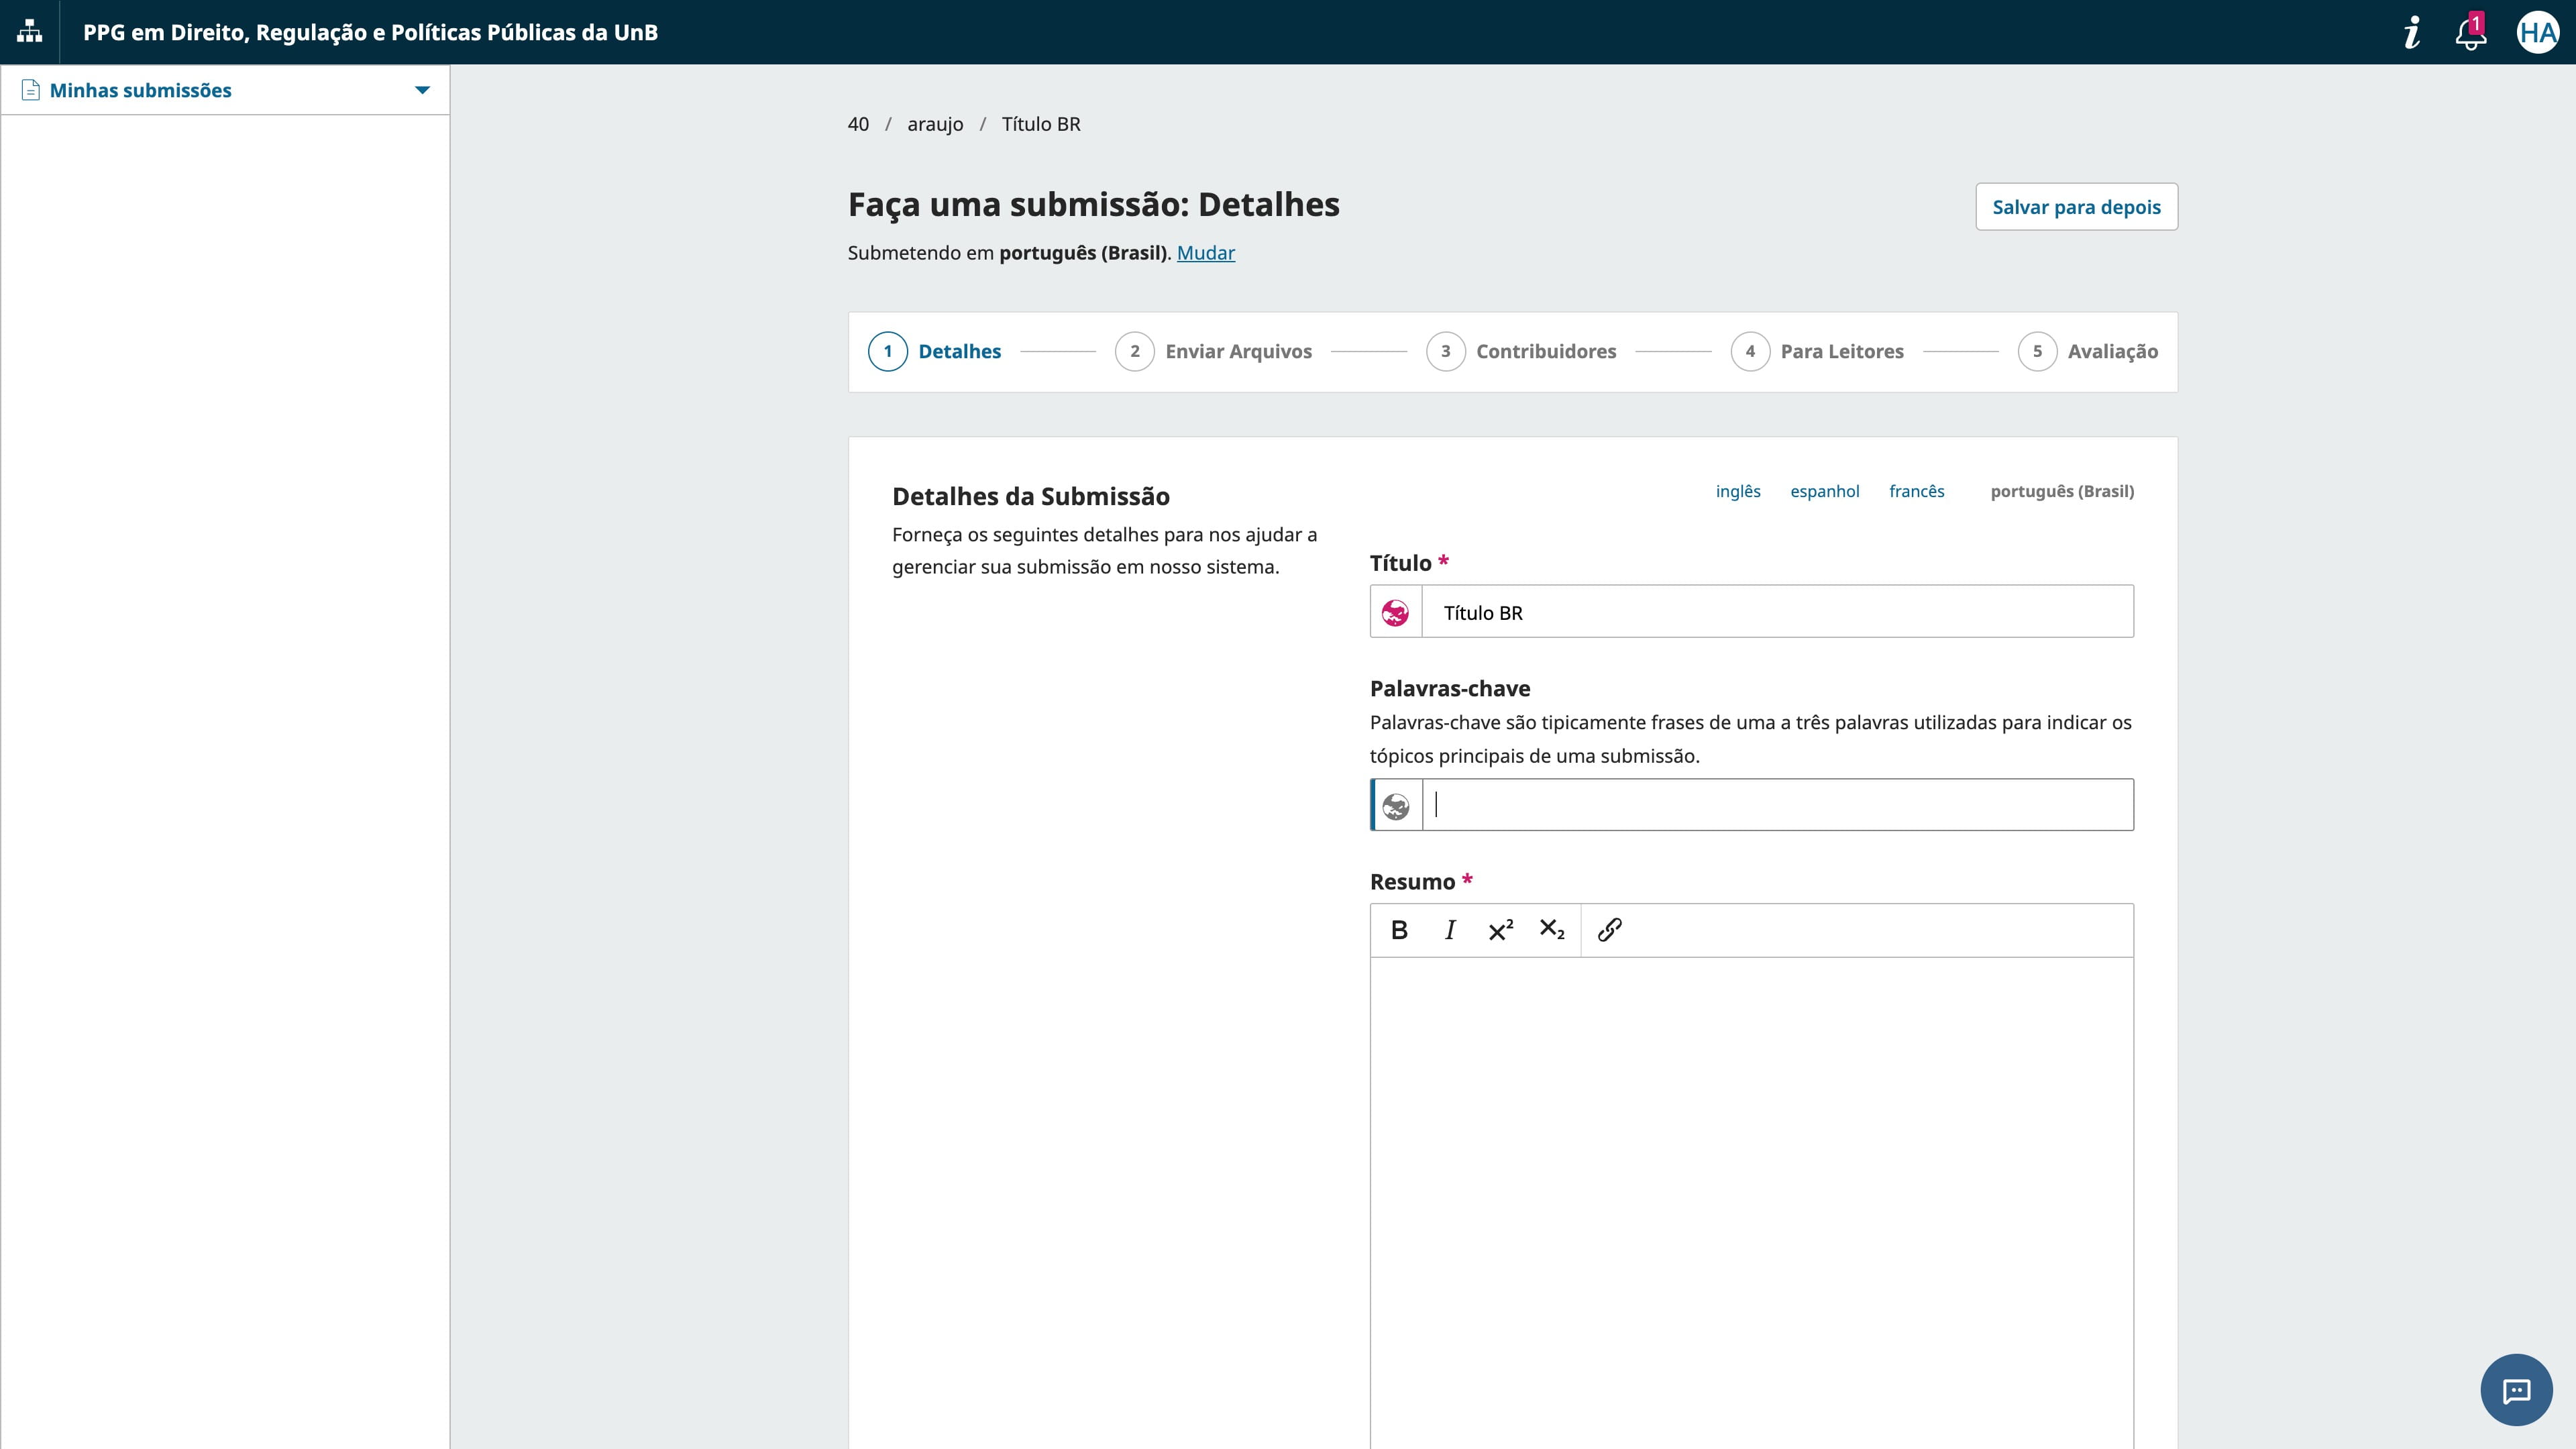Expand the Minhas submissões dropdown arrow
2576x1449 pixels.
pyautogui.click(x=422, y=90)
